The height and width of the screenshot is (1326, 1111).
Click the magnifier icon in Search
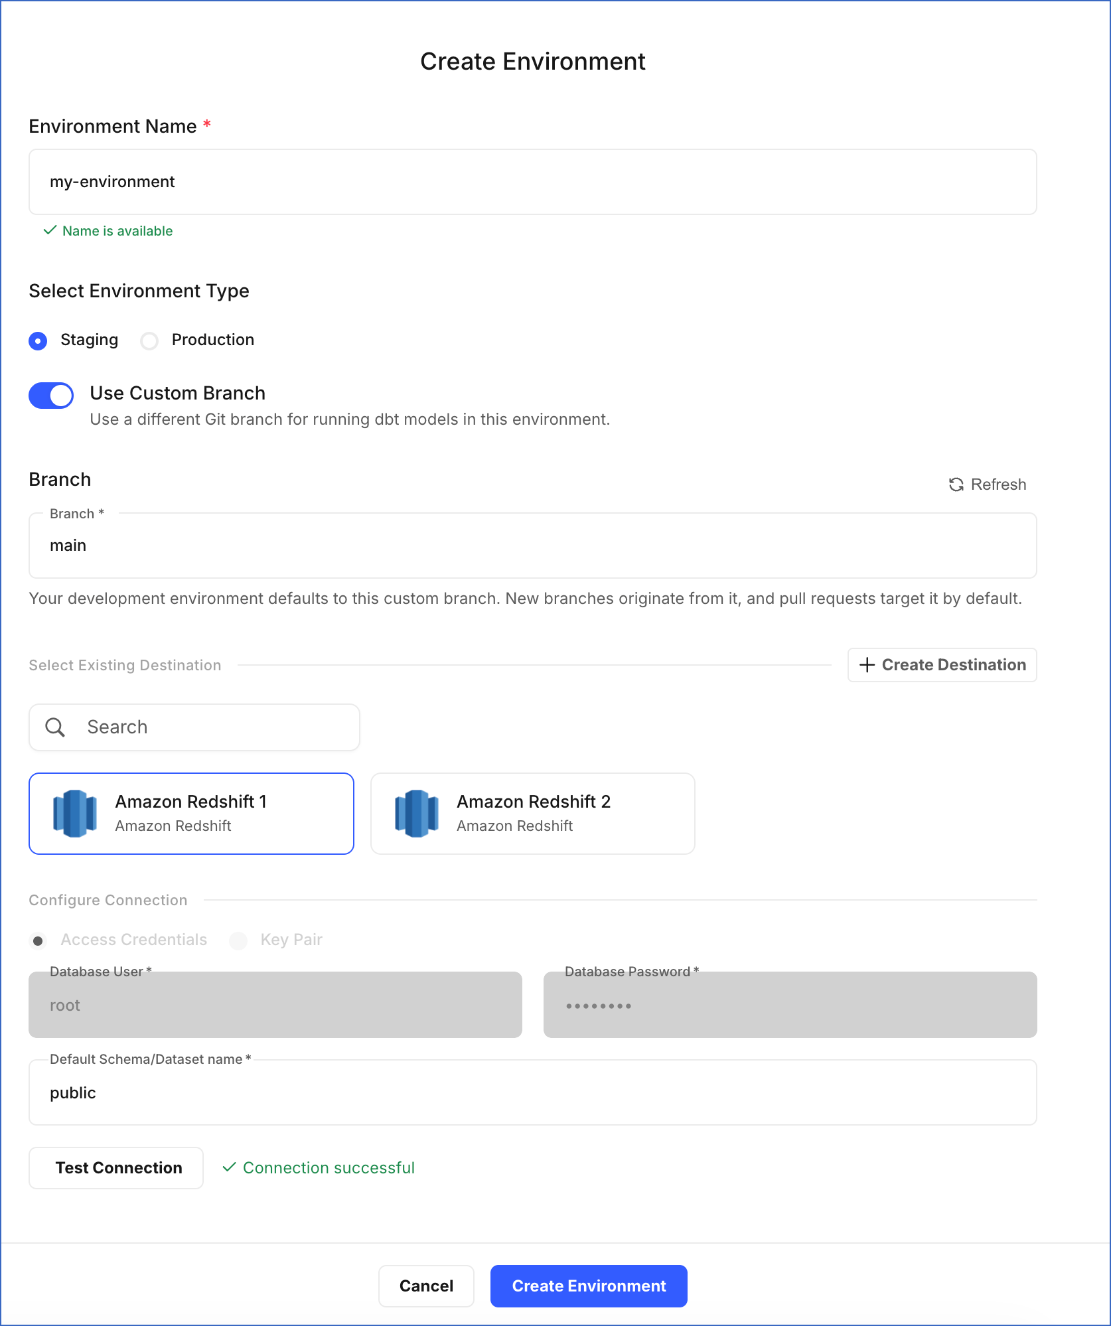pyautogui.click(x=55, y=727)
